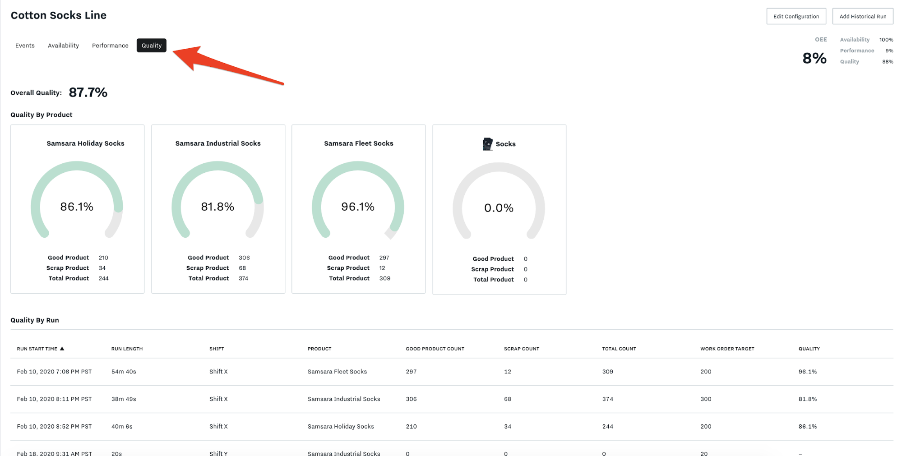902x456 pixels.
Task: Select the Quality tab
Action: [152, 46]
